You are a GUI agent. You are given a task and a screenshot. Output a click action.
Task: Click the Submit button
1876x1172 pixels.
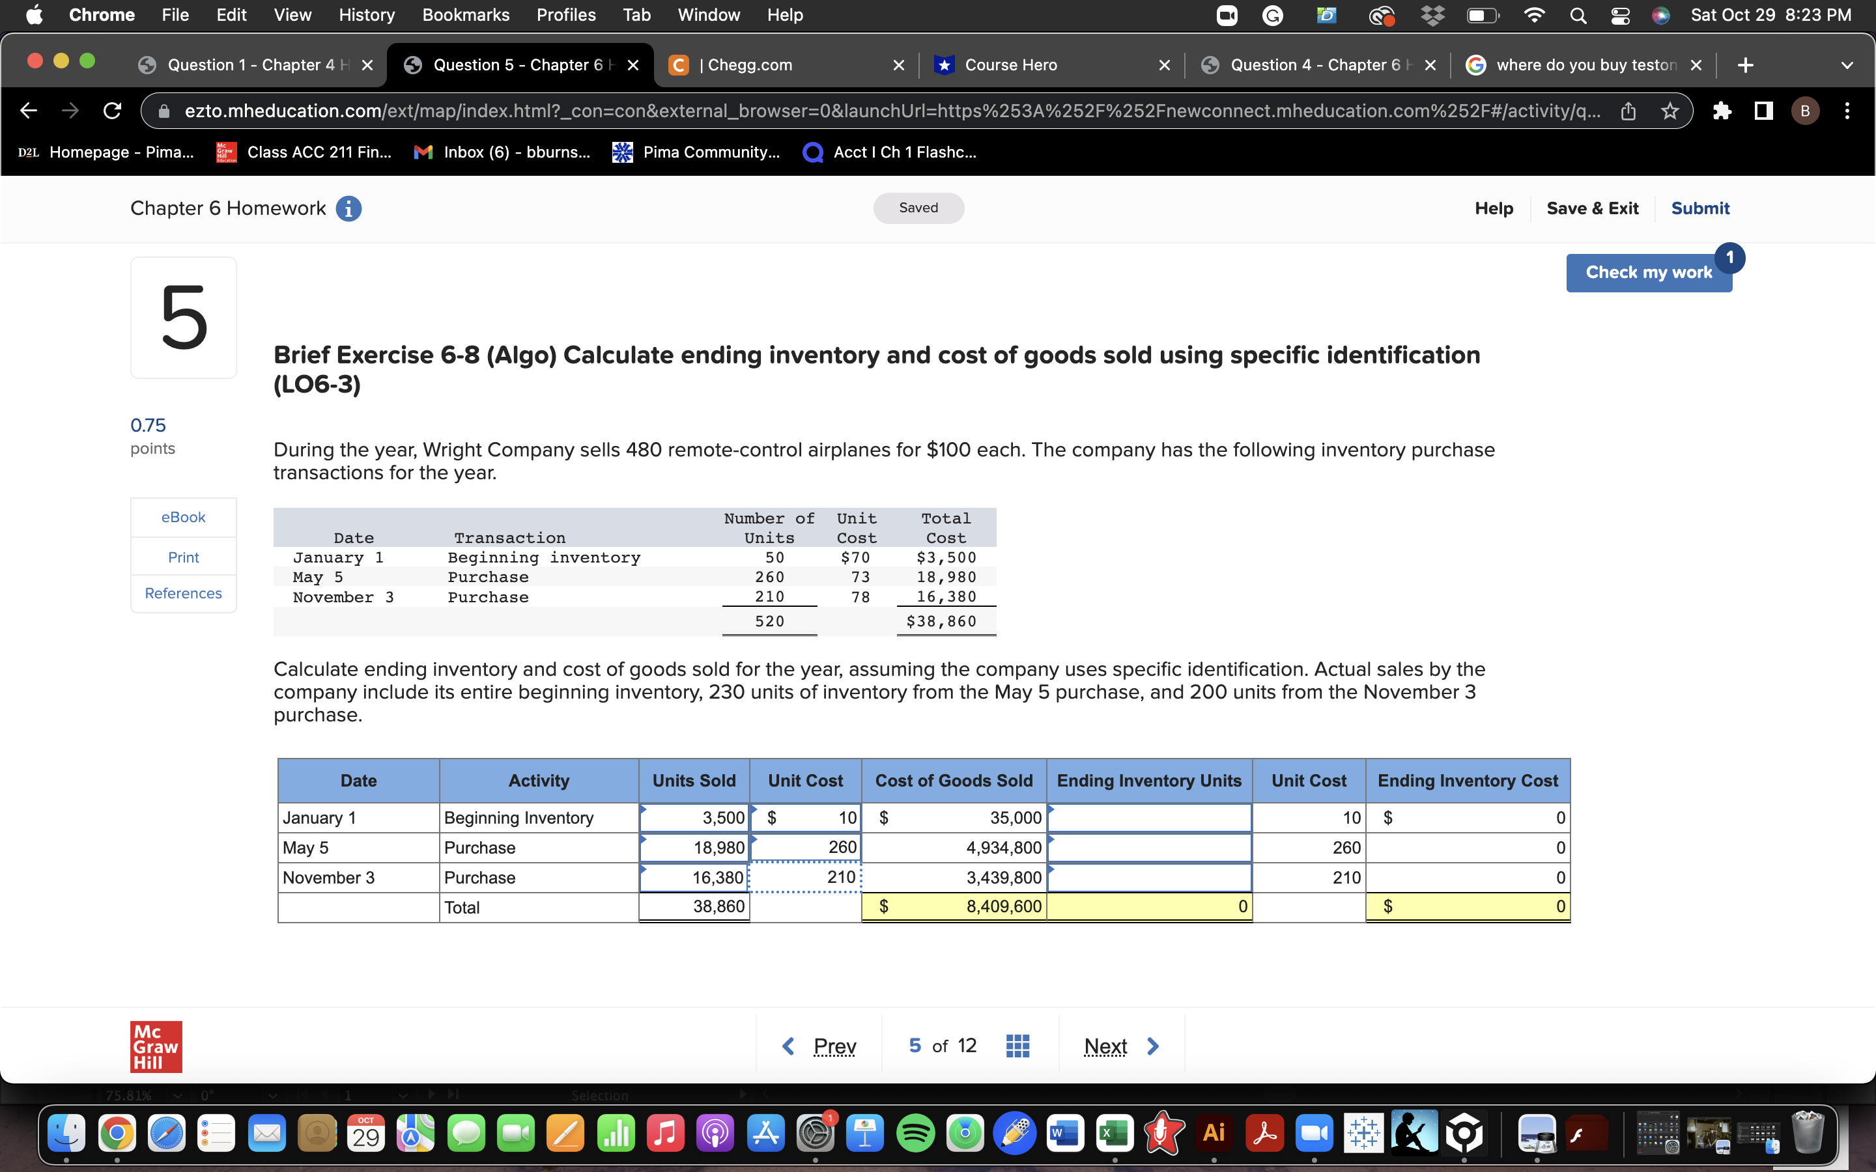[1700, 208]
